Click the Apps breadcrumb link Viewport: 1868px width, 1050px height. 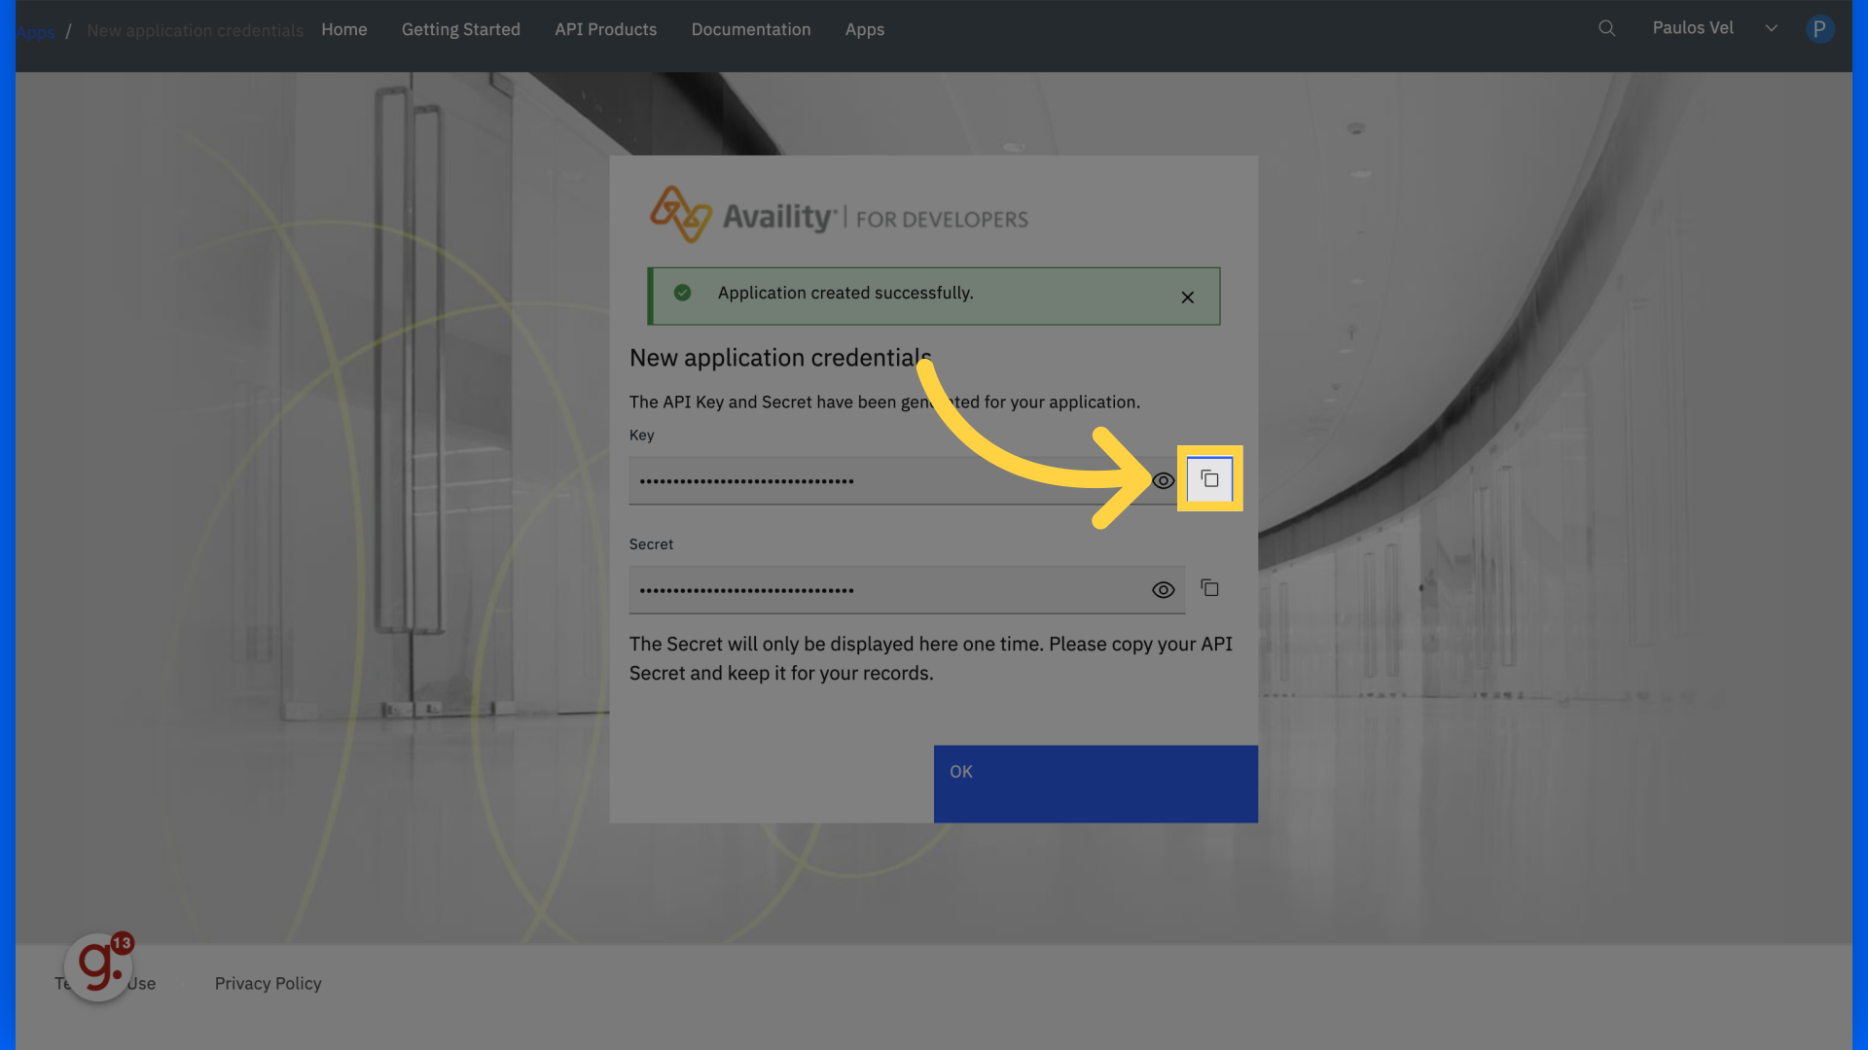[x=35, y=31]
